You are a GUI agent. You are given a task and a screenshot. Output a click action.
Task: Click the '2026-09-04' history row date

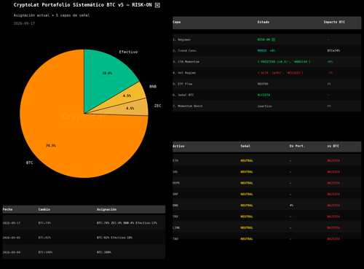pos(12,252)
